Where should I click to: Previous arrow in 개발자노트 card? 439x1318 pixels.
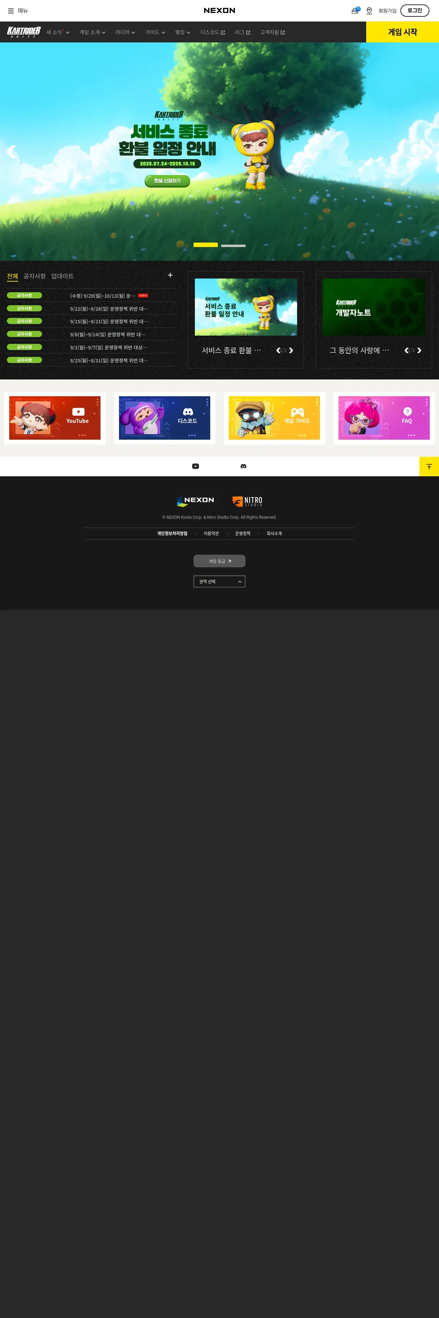407,350
